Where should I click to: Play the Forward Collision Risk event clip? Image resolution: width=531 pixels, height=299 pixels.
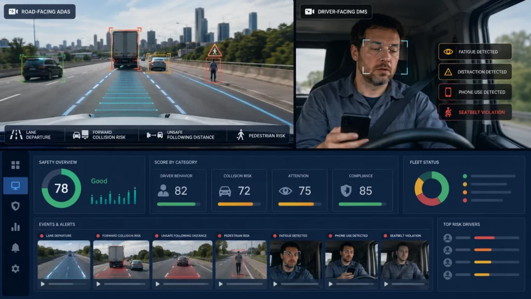tap(98, 284)
